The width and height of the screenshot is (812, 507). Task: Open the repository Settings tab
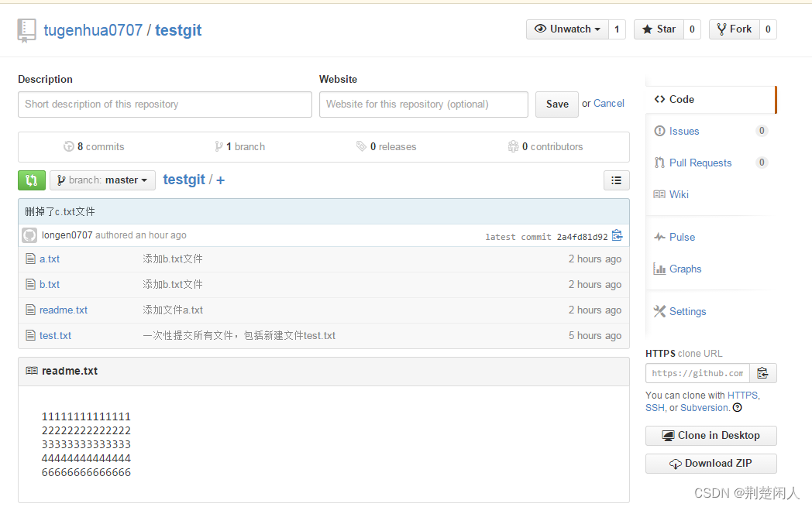point(688,311)
